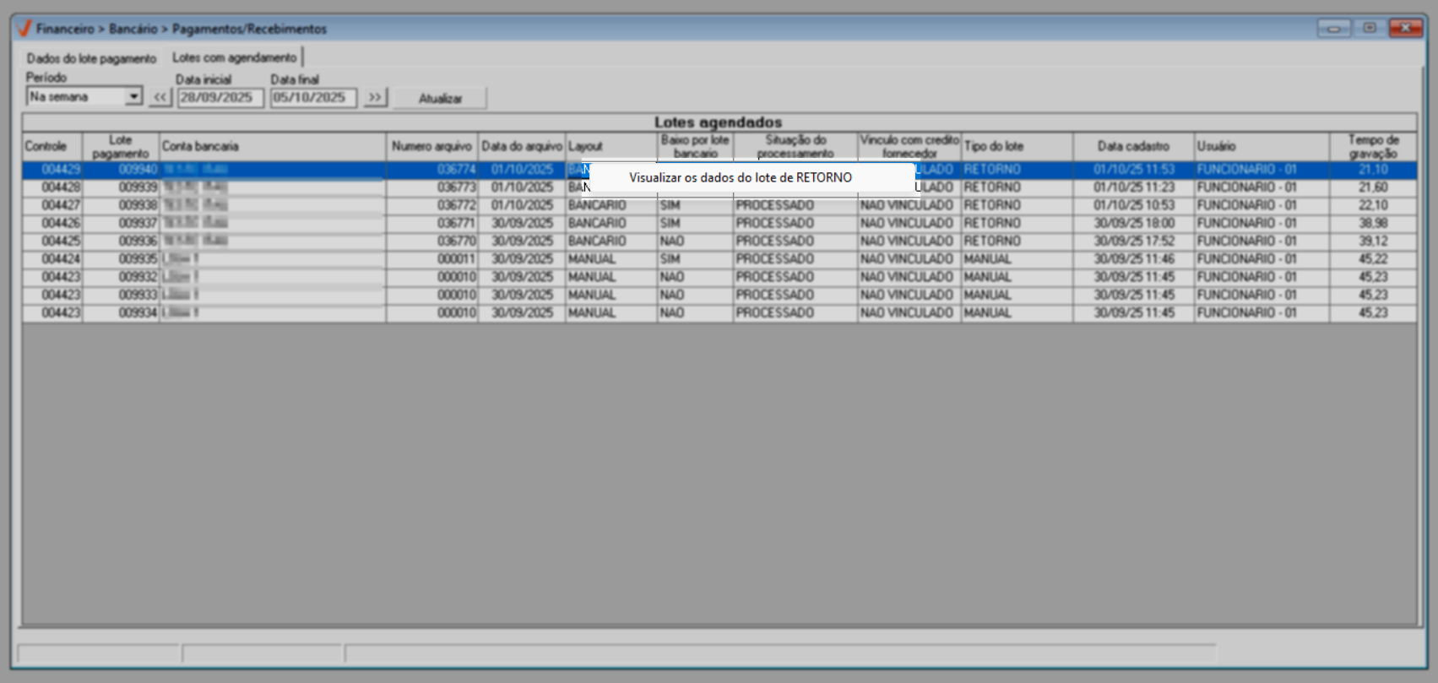The width and height of the screenshot is (1438, 683).
Task: Go to the previous period with the << button
Action: tap(160, 98)
